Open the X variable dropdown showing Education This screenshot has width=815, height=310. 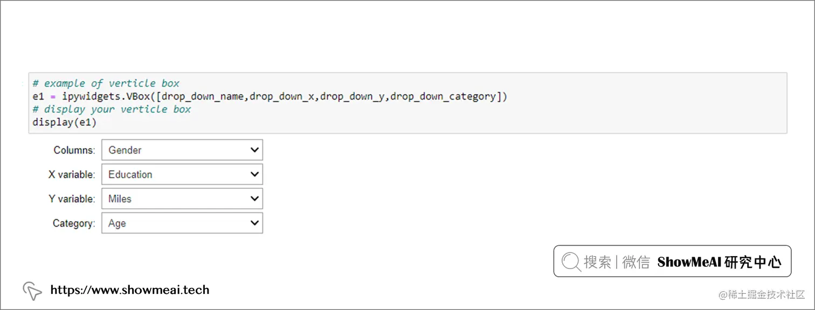tap(182, 174)
